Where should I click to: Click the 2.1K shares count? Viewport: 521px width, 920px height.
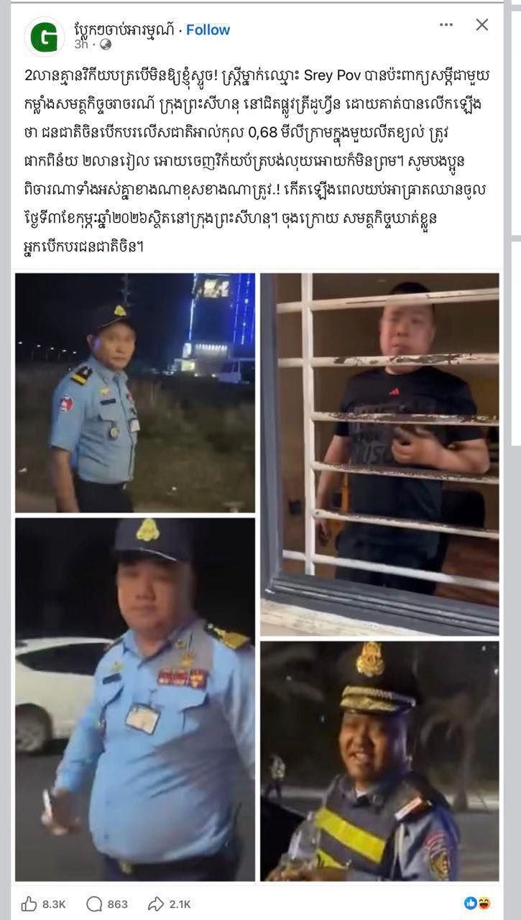(x=180, y=903)
